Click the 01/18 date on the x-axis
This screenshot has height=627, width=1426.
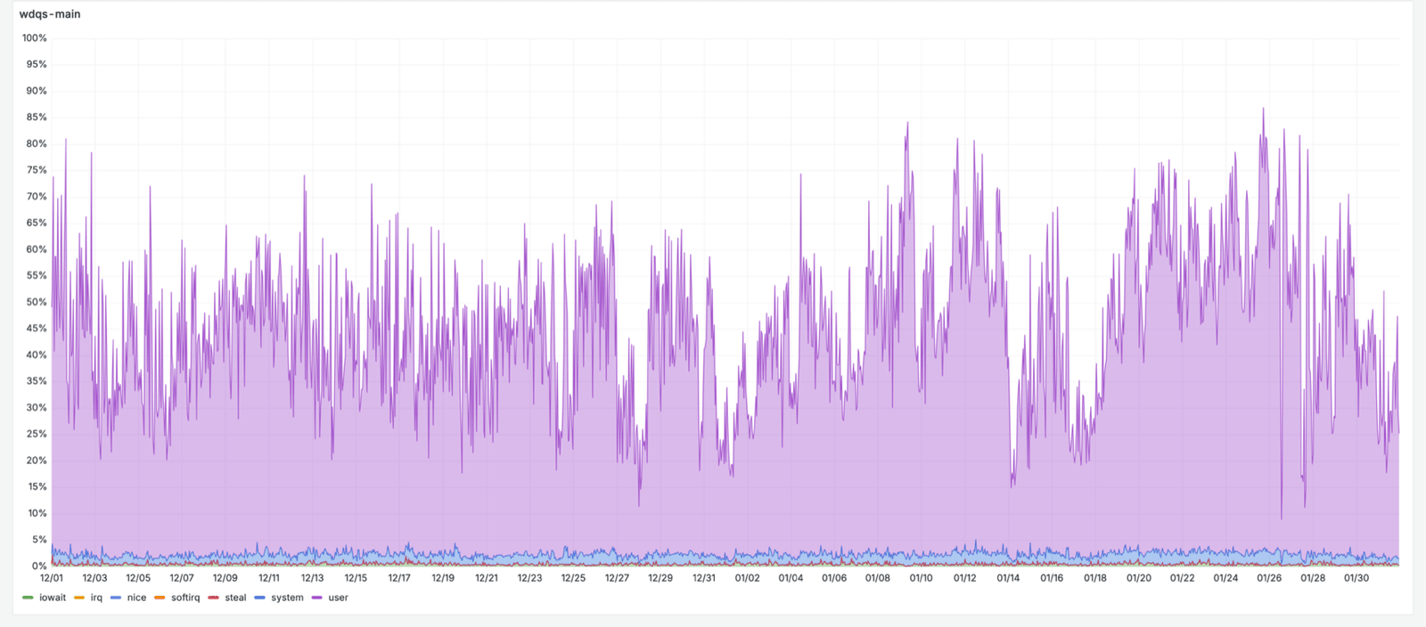1095,578
